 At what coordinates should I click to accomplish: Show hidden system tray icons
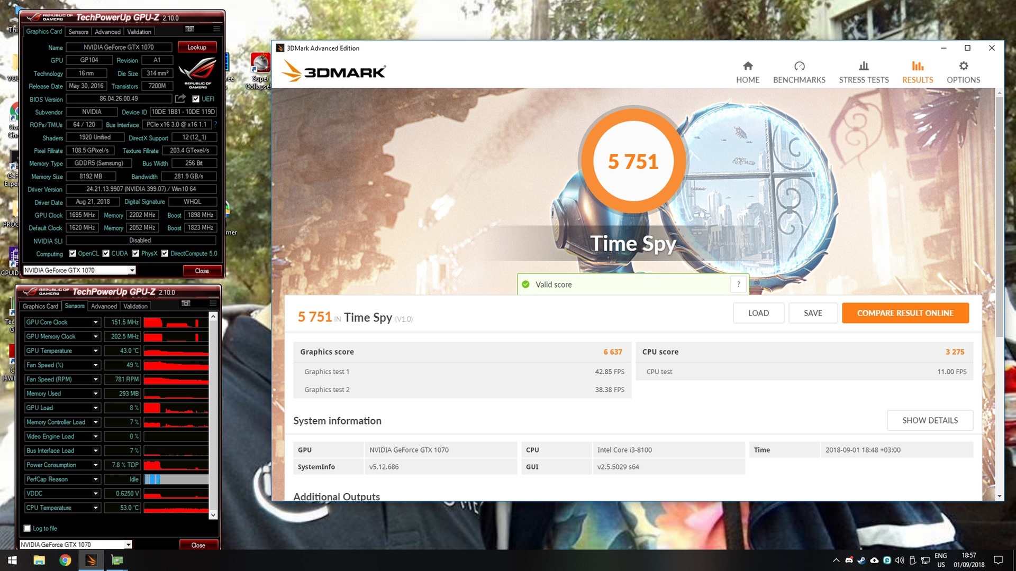coord(836,560)
